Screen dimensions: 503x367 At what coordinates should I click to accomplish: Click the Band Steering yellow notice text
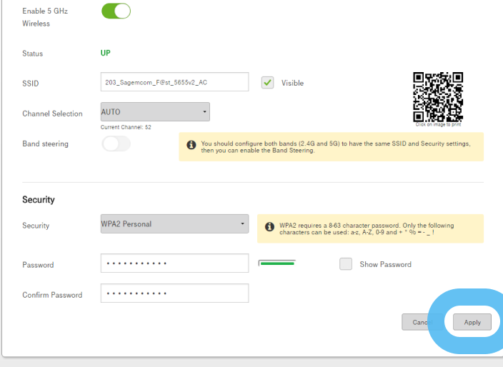336,147
